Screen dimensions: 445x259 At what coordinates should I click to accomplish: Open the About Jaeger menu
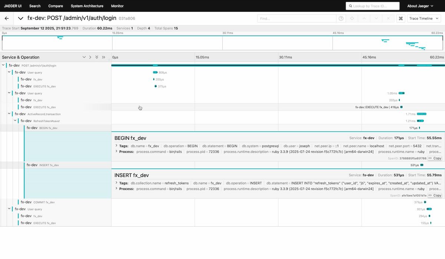coord(420,6)
